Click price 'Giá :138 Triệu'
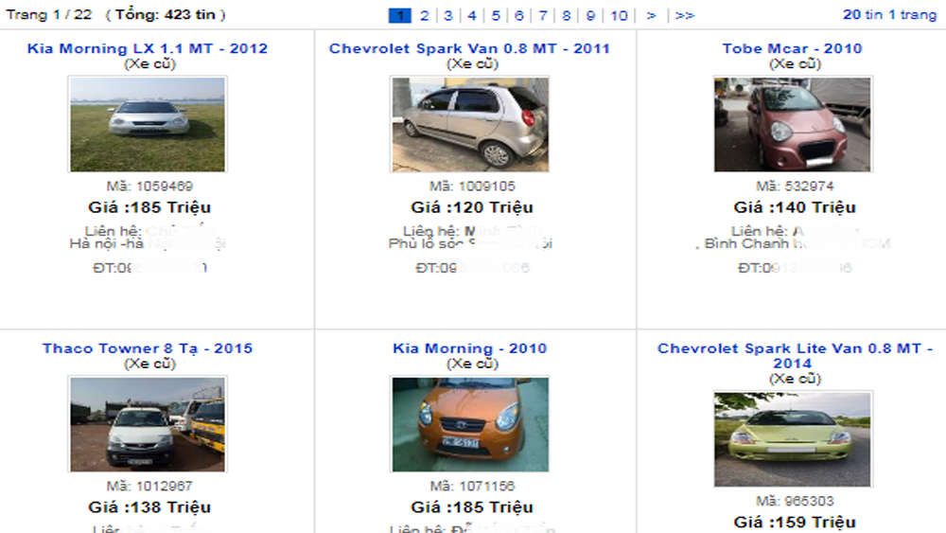The height and width of the screenshot is (533, 946). tap(149, 507)
